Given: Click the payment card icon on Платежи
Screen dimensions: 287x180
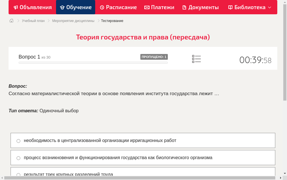Looking at the screenshot, I should click(147, 7).
